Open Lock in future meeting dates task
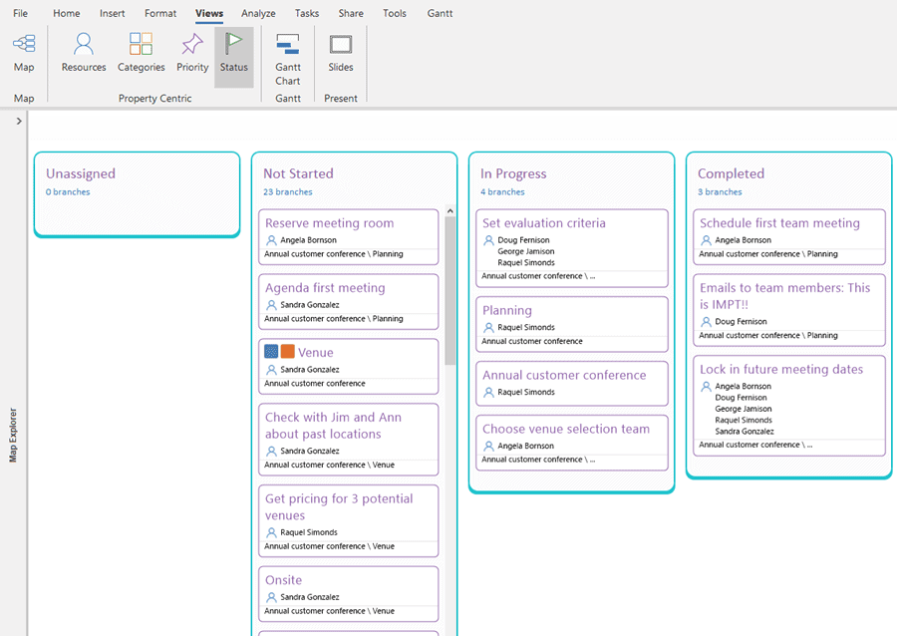 point(780,369)
